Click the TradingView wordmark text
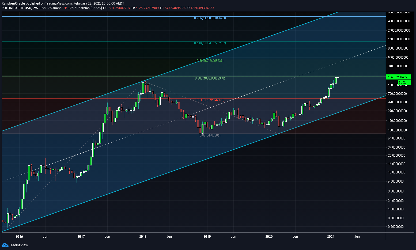The image size is (416, 250). point(18,245)
